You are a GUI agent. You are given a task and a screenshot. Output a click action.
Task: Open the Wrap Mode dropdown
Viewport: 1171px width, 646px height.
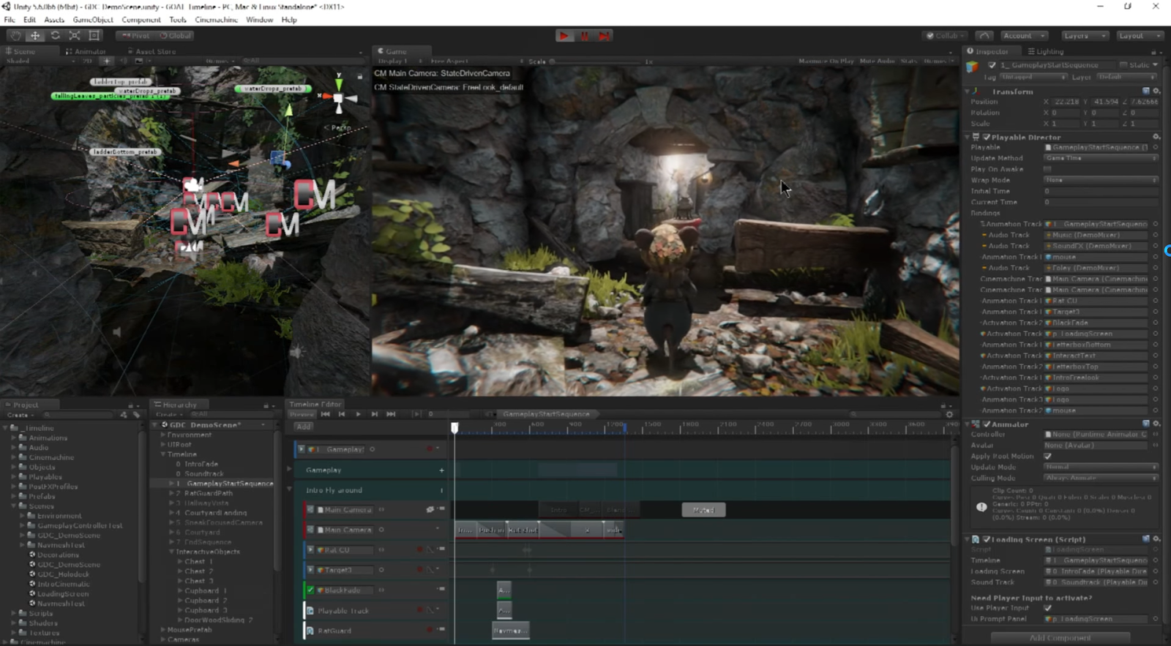click(1101, 180)
